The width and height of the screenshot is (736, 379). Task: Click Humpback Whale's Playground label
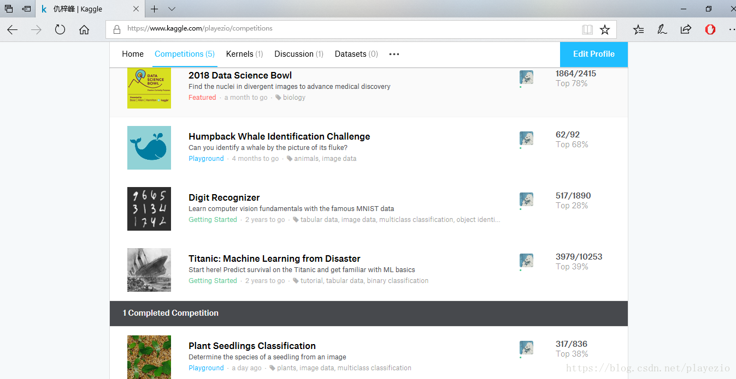coord(206,159)
